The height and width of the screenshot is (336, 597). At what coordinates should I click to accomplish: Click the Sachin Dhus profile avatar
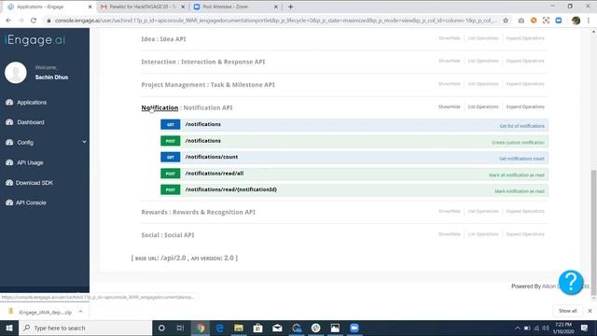coord(16,73)
